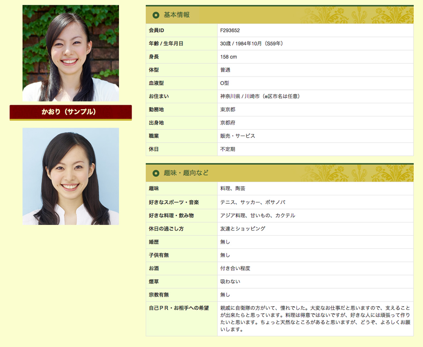Click the 自己ＰＲ・お相手への希望 row label
Viewport: 423px width, 347px height.
178,308
